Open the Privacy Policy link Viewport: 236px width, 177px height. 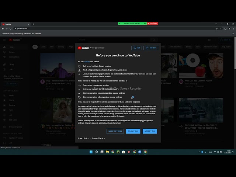[x=83, y=138]
